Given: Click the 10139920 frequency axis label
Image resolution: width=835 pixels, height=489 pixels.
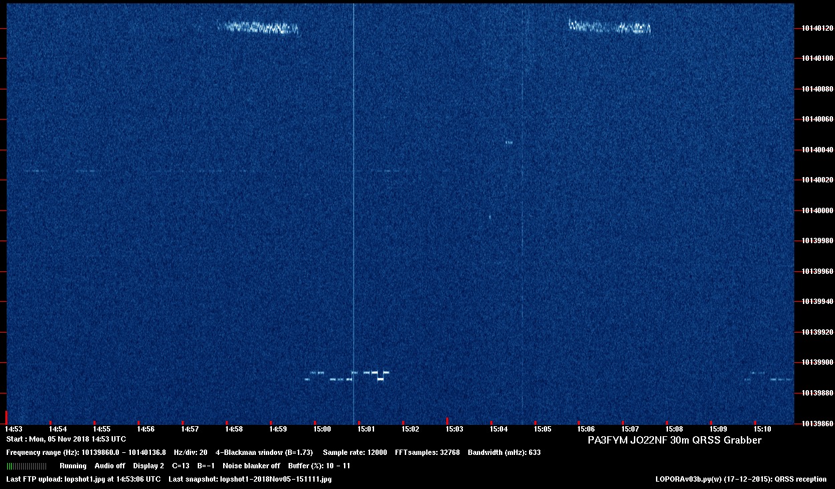Looking at the screenshot, I should point(817,332).
